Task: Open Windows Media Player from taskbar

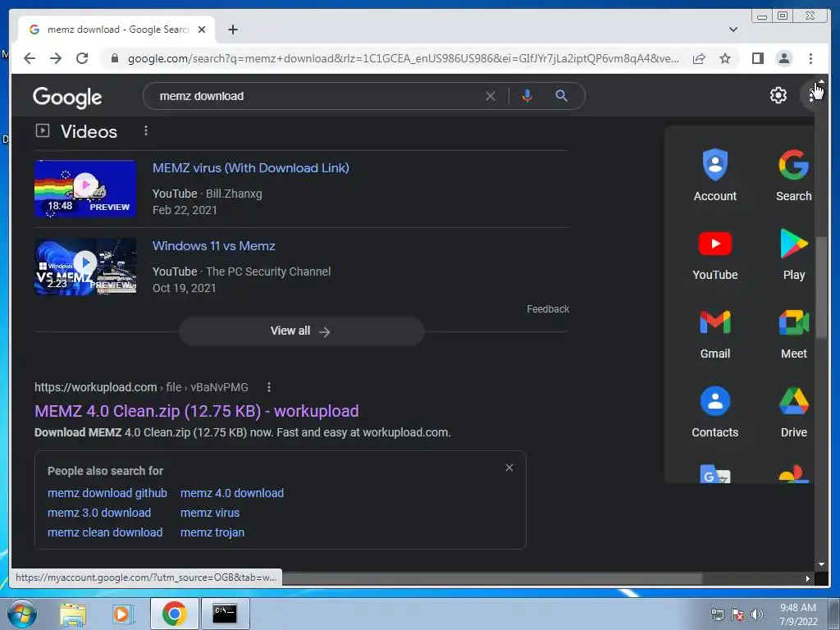Action: pyautogui.click(x=121, y=614)
